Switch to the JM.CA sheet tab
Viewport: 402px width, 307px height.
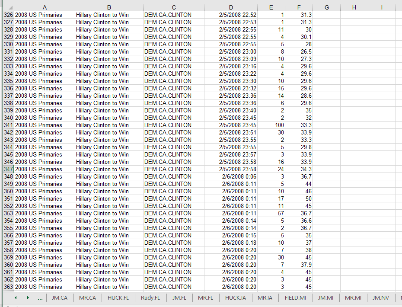pyautogui.click(x=60, y=298)
